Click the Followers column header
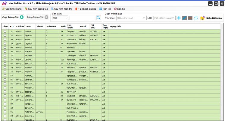The height and width of the screenshot is (121, 225). tap(53, 27)
